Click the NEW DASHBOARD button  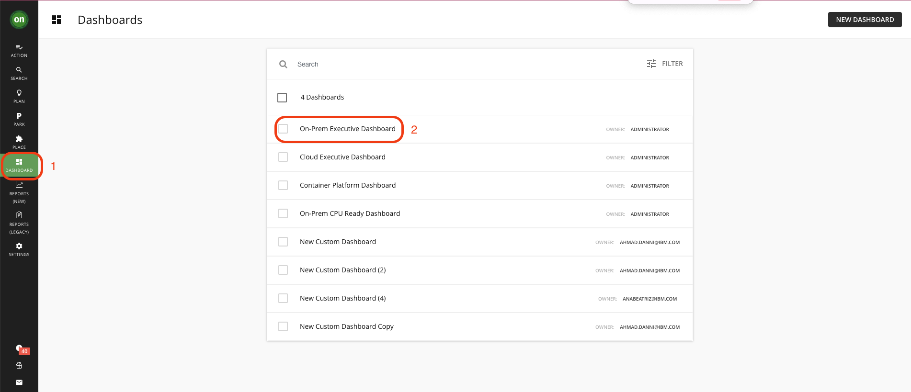pyautogui.click(x=865, y=20)
